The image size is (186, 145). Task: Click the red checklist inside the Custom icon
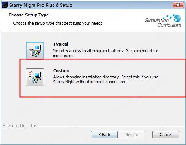coord(30,75)
